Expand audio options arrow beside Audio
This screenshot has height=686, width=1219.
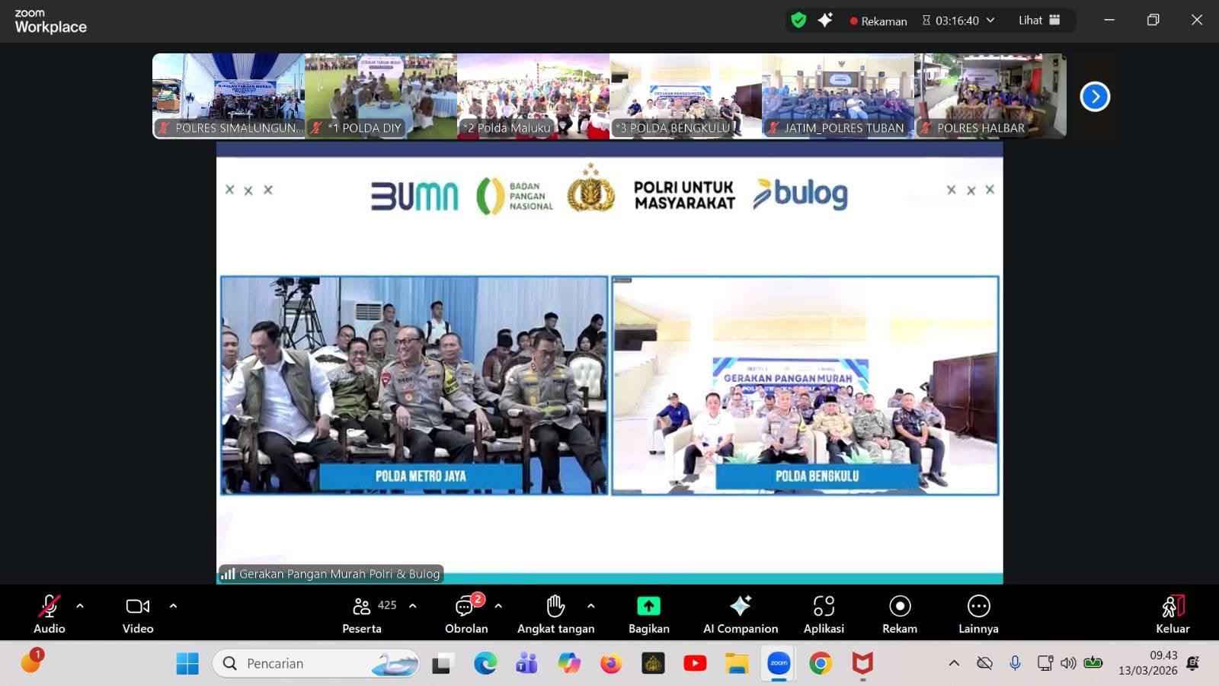[80, 607]
